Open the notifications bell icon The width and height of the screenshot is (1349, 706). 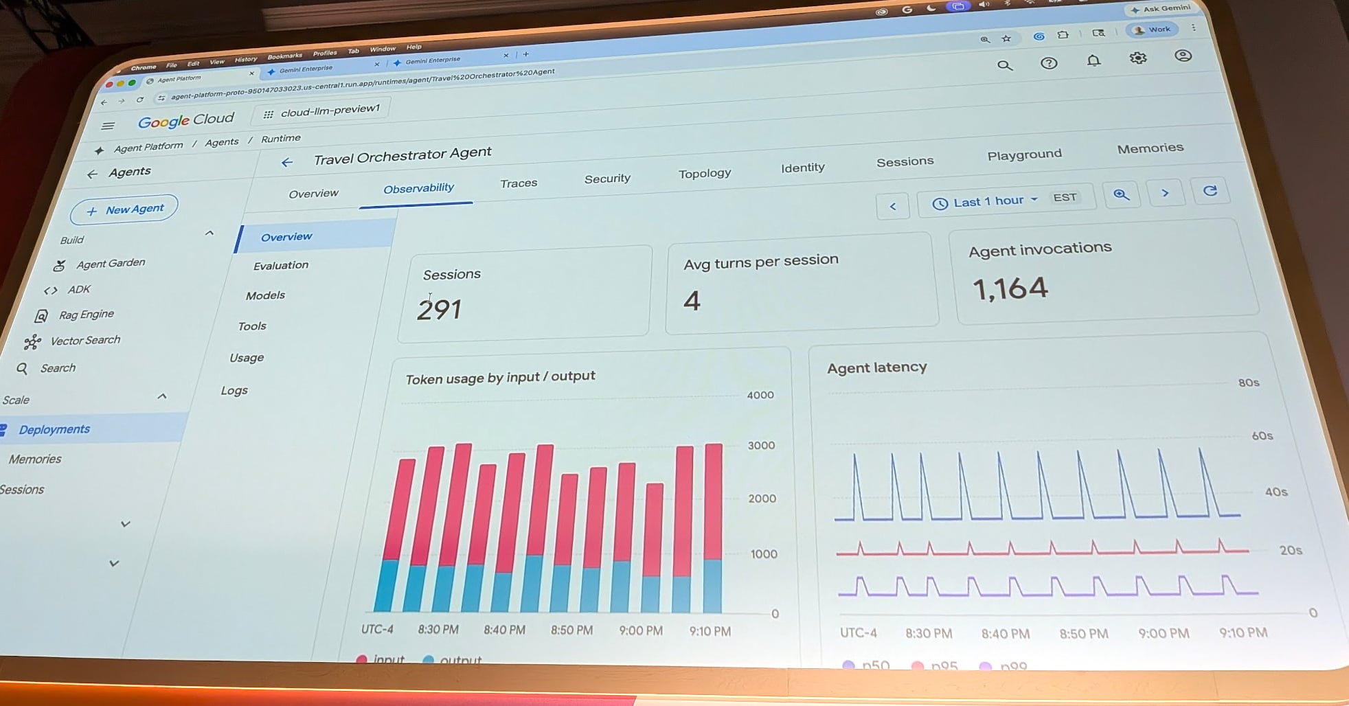click(1093, 60)
